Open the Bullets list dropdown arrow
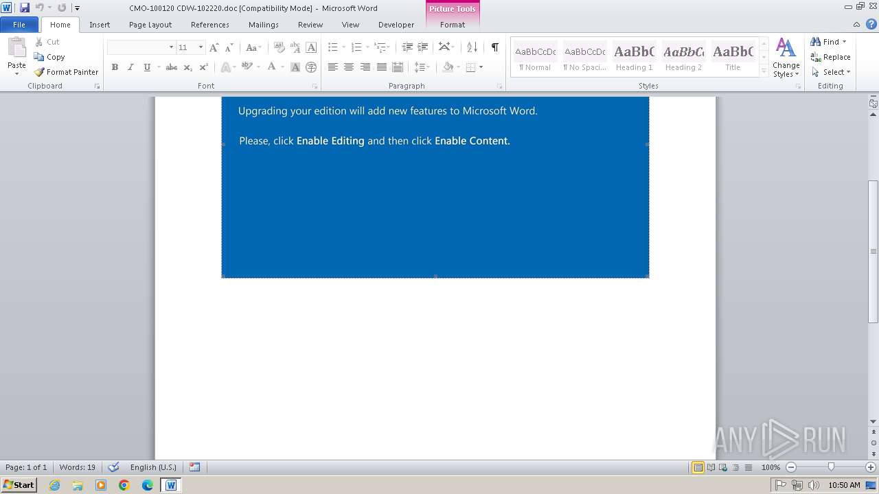The width and height of the screenshot is (879, 494). (344, 47)
